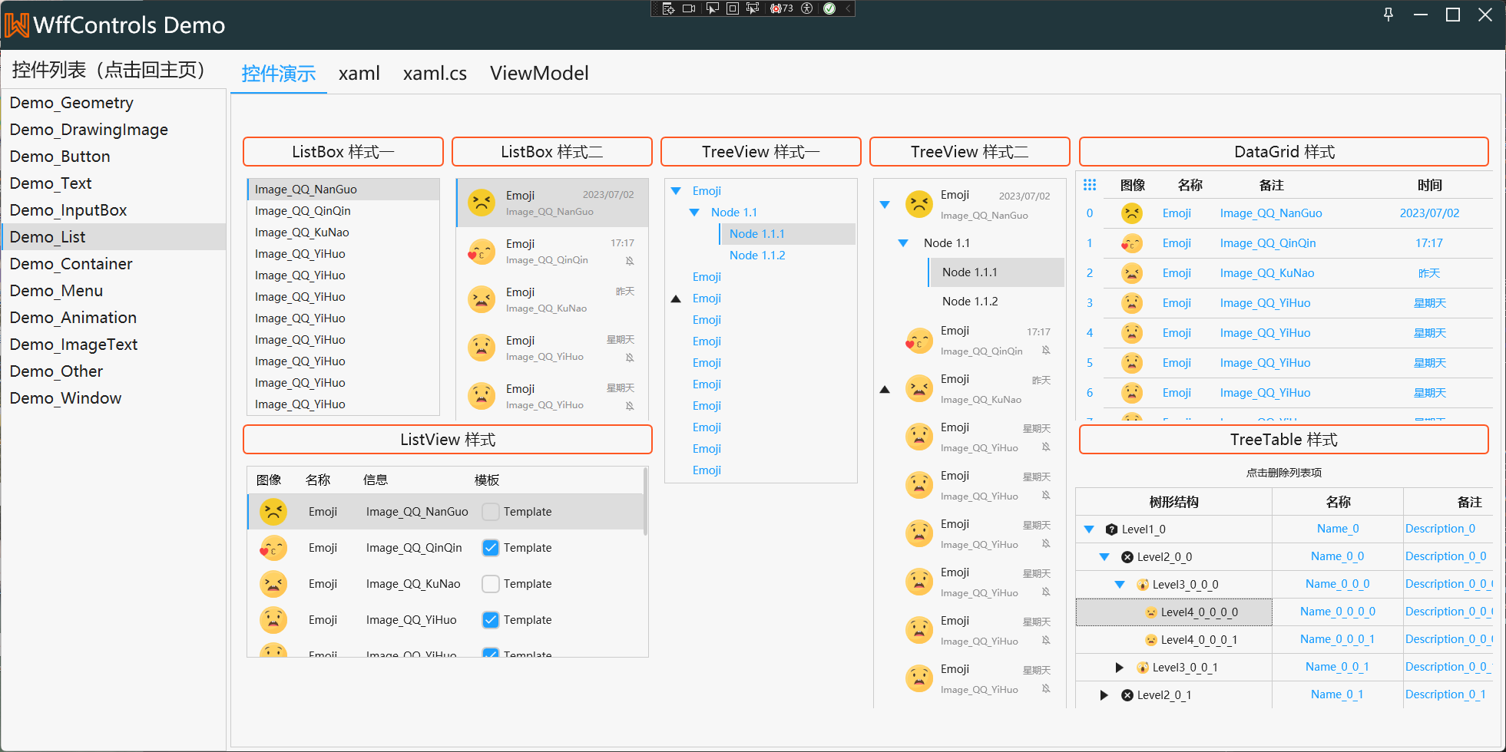Check Template box in Image_QQ_NanGuo ListView row
The width and height of the screenshot is (1506, 752).
coord(491,512)
